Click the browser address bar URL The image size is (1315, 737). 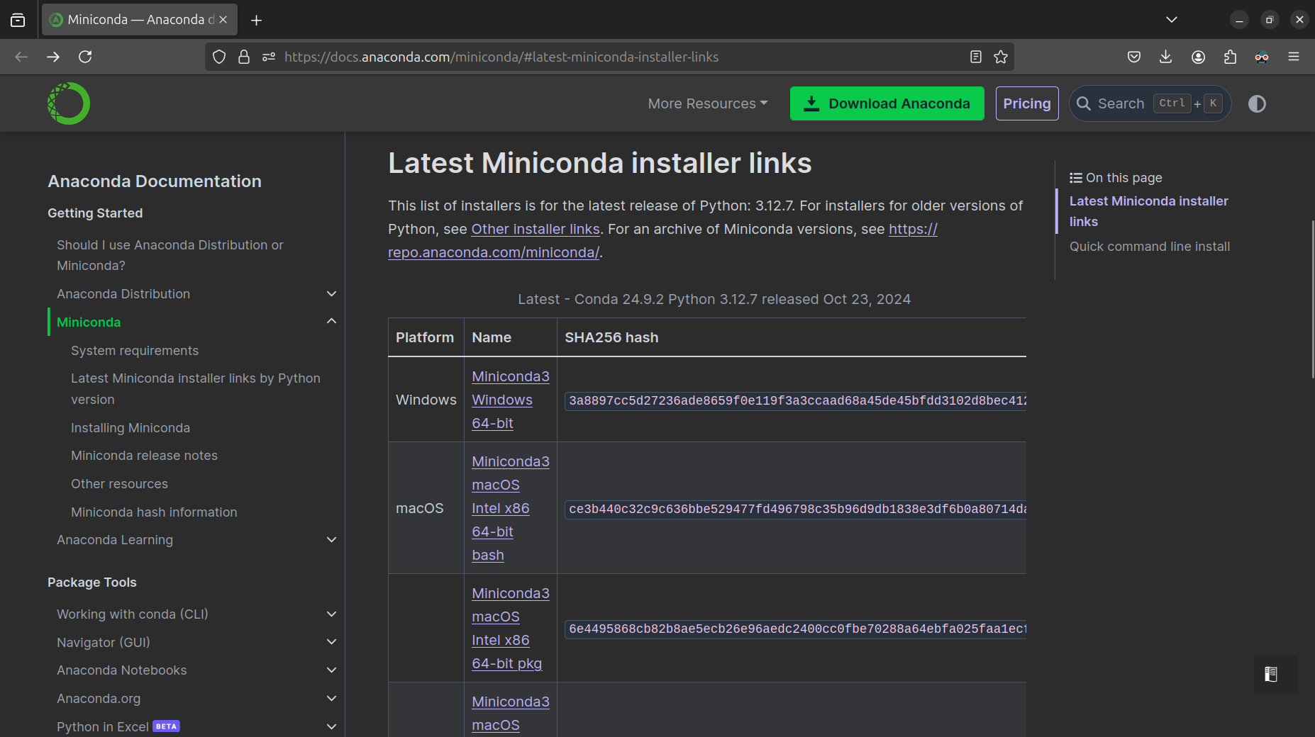501,57
